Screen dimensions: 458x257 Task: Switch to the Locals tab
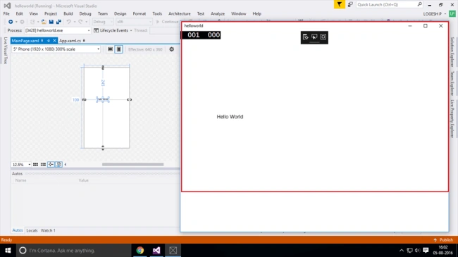[x=32, y=230]
